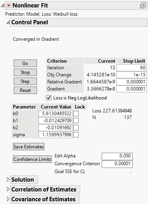Click Confidence Limits button

[32, 159]
